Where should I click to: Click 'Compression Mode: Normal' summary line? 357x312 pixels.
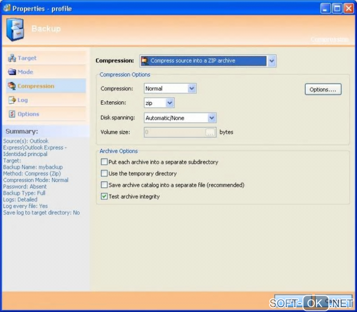pyautogui.click(x=36, y=180)
